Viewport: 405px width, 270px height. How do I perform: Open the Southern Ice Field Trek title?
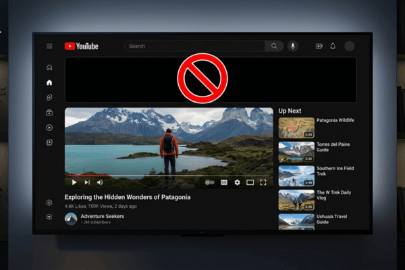click(335, 171)
